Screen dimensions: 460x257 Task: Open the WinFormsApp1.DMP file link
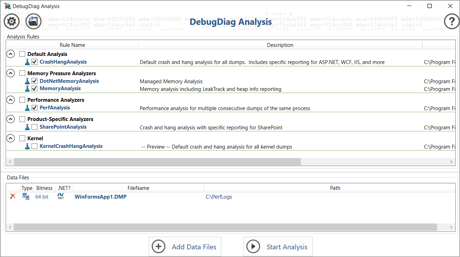click(100, 197)
